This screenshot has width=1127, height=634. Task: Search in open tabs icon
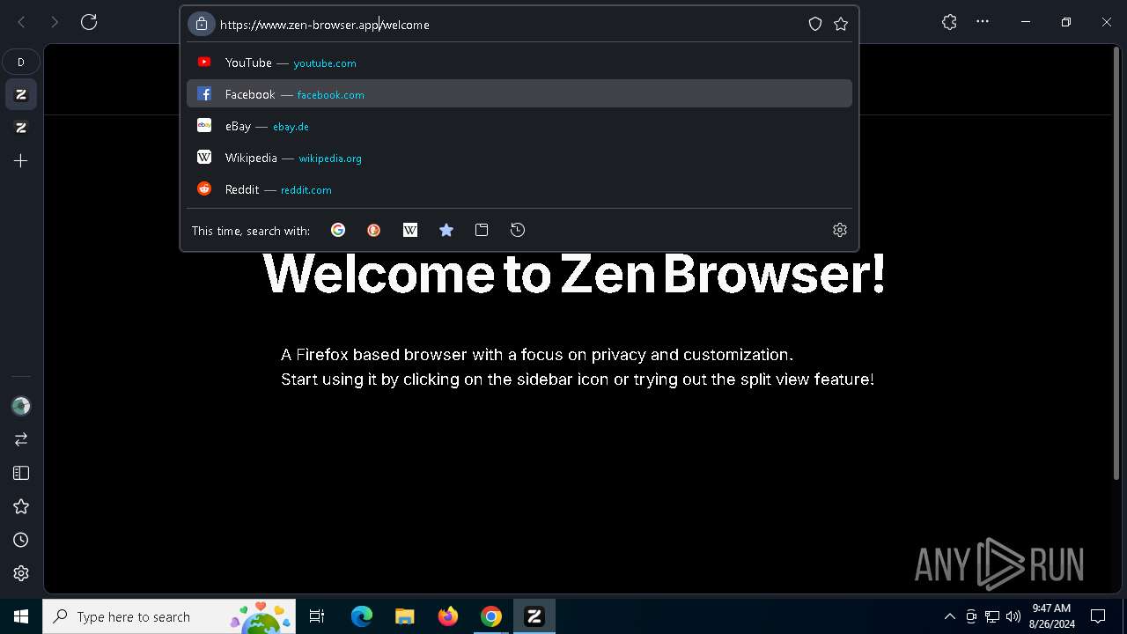[x=482, y=230]
